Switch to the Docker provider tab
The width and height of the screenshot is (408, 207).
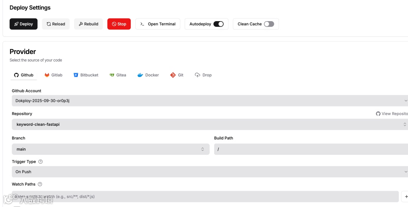148,75
